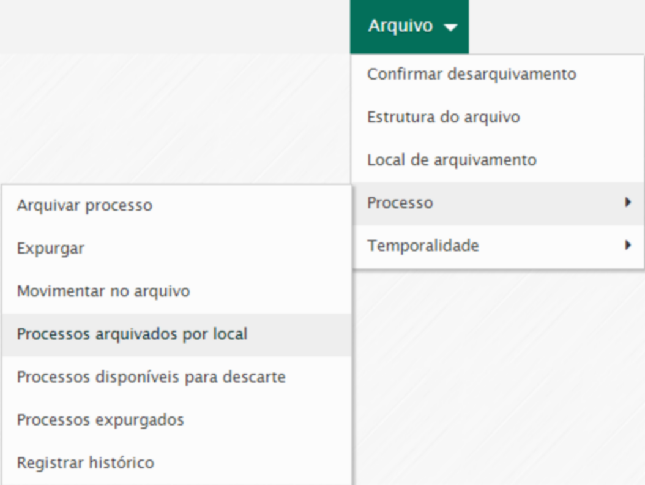The image size is (645, 485).
Task: Choose Local de arquivamento
Action: pyautogui.click(x=498, y=160)
